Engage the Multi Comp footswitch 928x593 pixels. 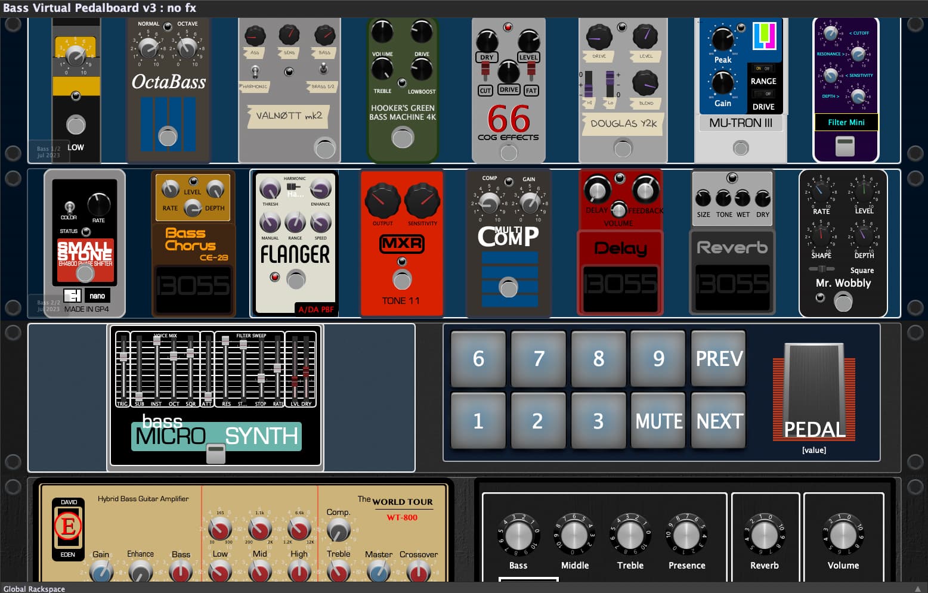click(508, 287)
